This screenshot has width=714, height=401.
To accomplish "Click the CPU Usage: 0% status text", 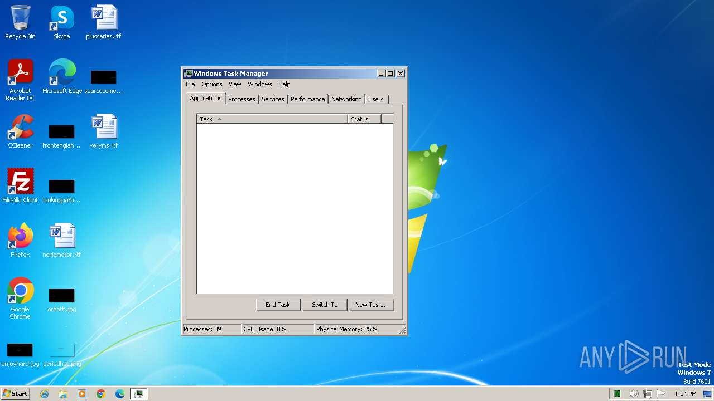I will coord(265,329).
